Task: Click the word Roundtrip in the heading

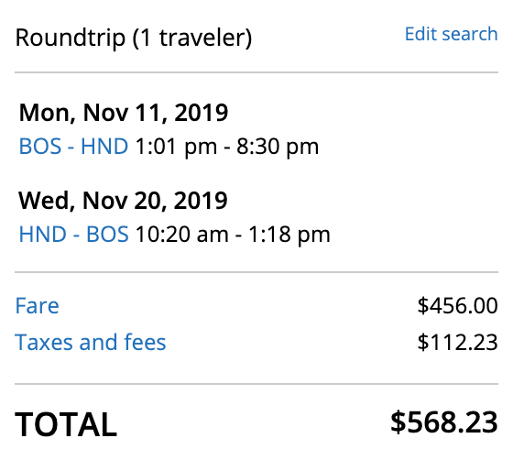Action: click(71, 38)
